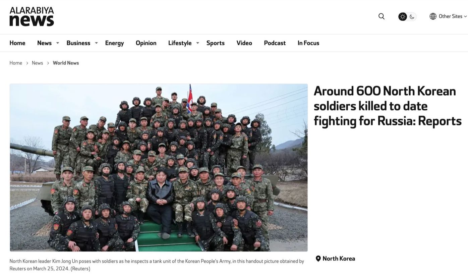Open the Video section
The width and height of the screenshot is (468, 278).
coord(244,43)
